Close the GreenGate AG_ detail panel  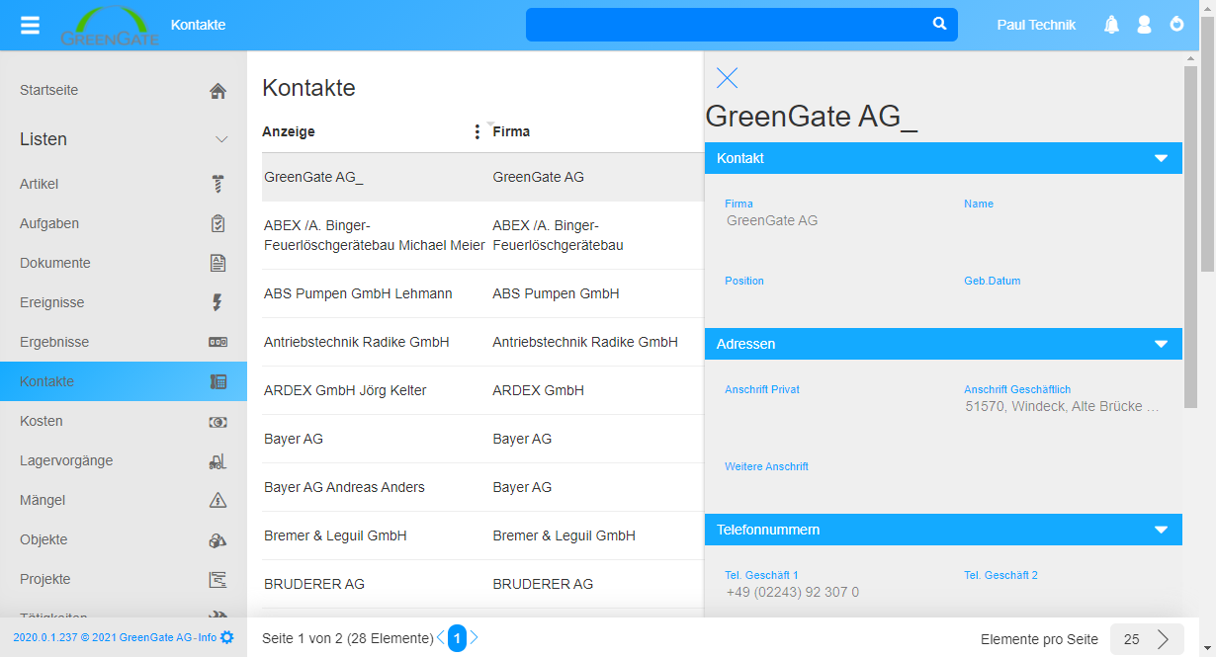click(x=727, y=78)
